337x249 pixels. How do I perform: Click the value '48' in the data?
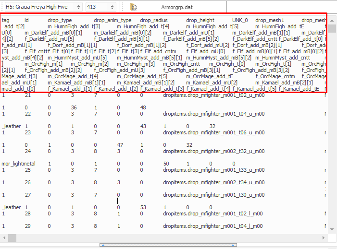coord(143,107)
